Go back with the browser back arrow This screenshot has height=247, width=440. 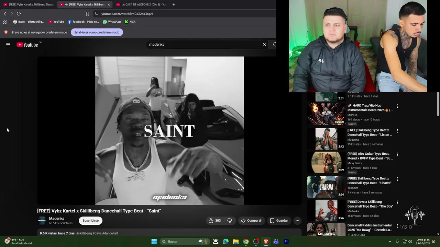coord(5,14)
